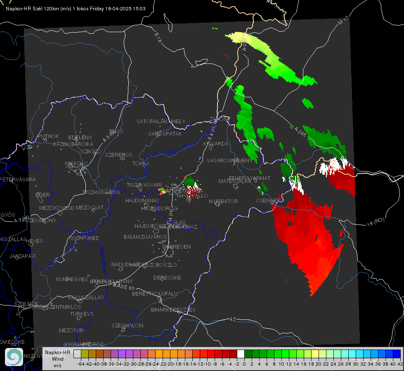Click the CSENGER town label
Image resolution: width=404 pixels, height=371 pixels.
268,201
